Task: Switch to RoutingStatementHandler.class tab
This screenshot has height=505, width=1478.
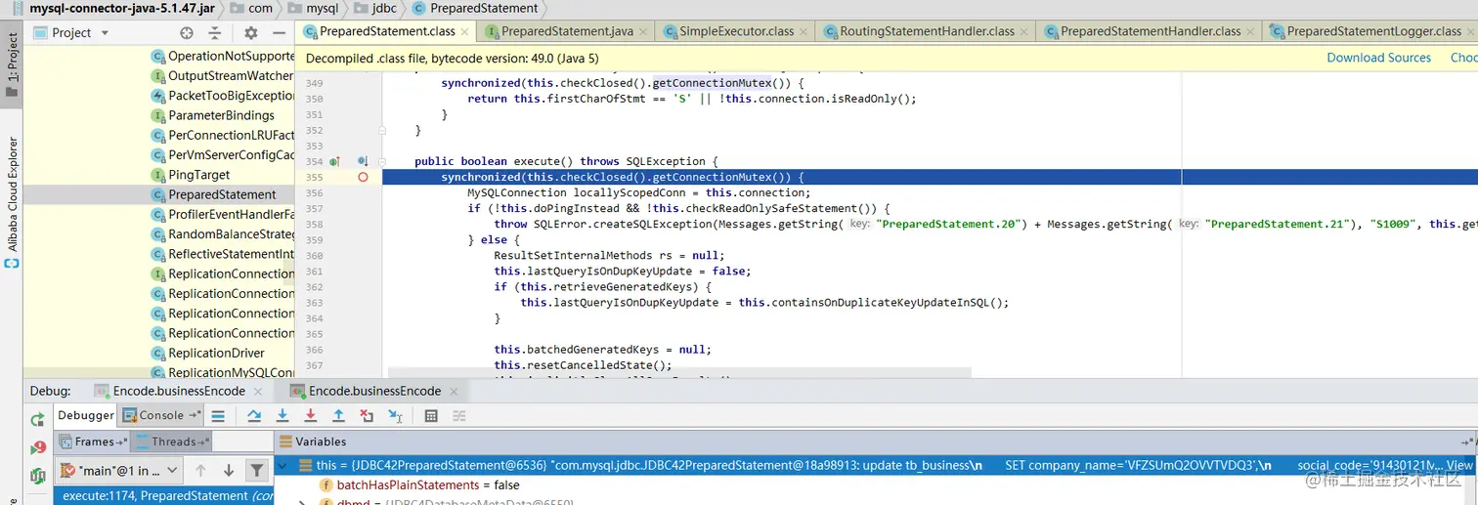Action: tap(926, 31)
